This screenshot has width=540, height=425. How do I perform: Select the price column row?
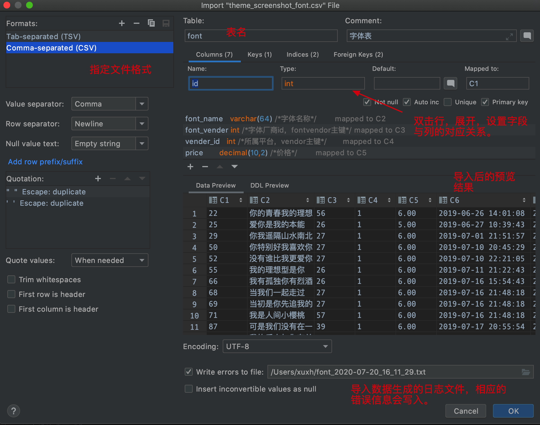click(x=359, y=152)
